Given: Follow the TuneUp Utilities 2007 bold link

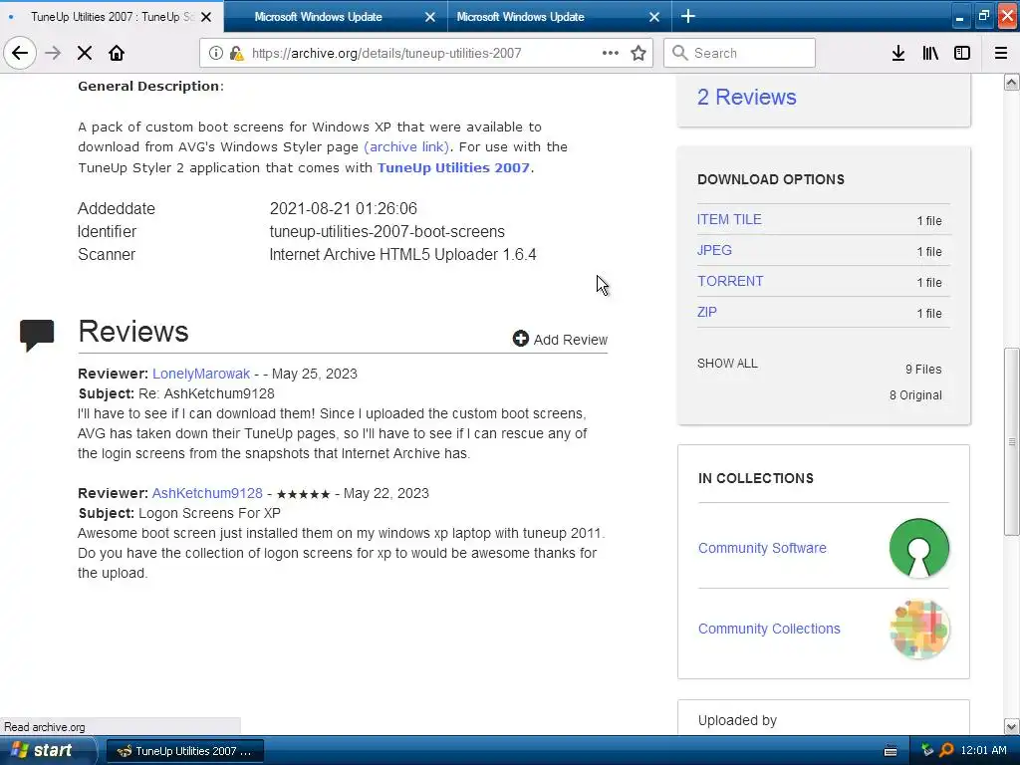Looking at the screenshot, I should [453, 167].
